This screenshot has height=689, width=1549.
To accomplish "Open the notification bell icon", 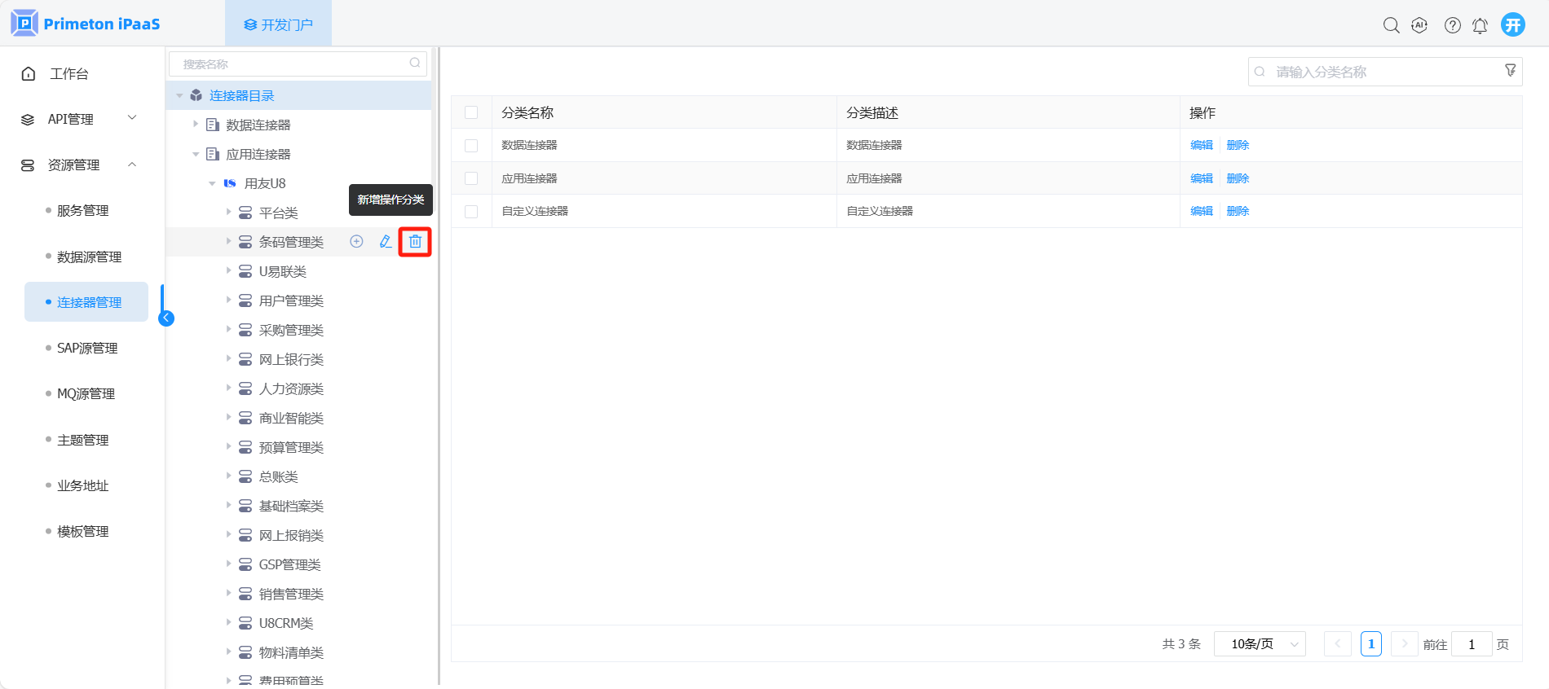I will tap(1480, 25).
